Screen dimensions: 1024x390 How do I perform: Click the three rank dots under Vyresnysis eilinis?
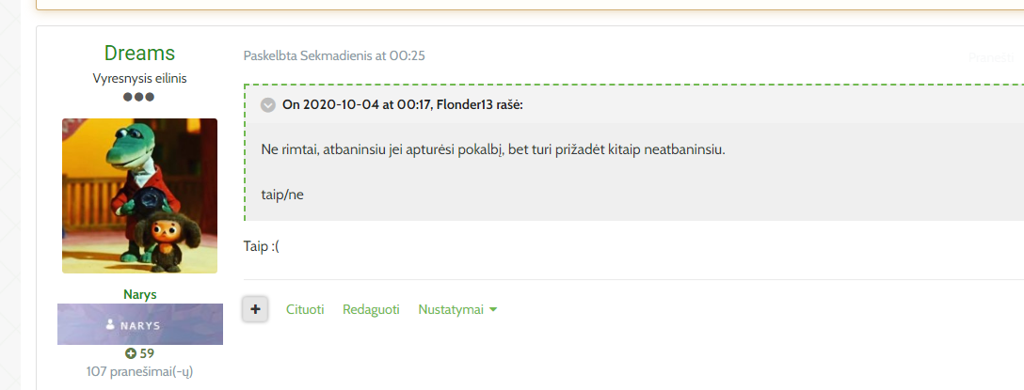139,97
